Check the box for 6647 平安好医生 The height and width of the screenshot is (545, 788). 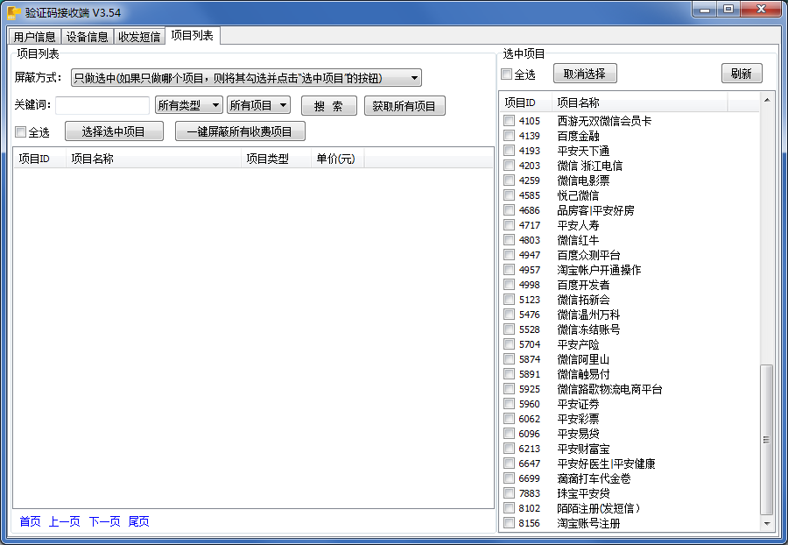[509, 464]
